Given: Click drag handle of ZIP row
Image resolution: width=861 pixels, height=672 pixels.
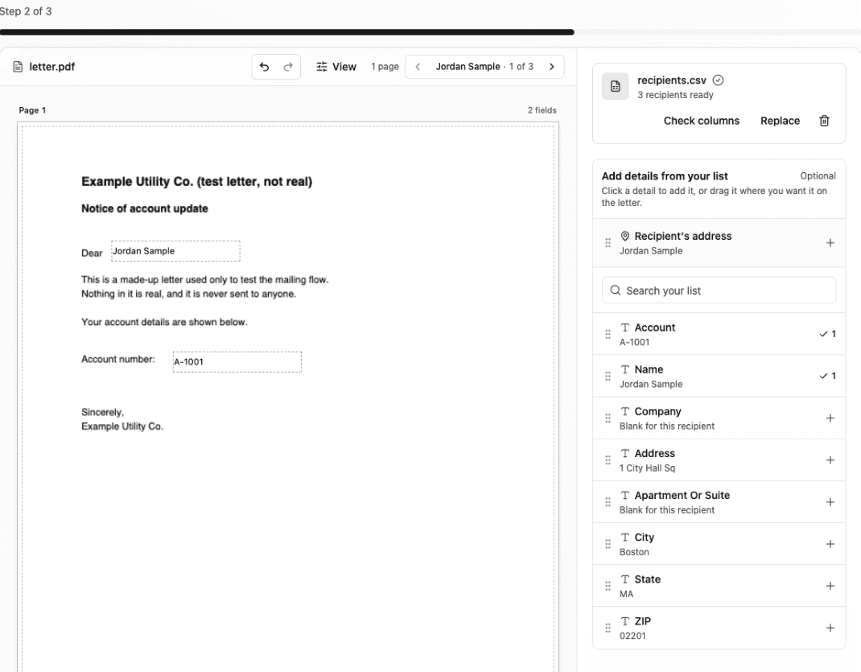Looking at the screenshot, I should (608, 628).
